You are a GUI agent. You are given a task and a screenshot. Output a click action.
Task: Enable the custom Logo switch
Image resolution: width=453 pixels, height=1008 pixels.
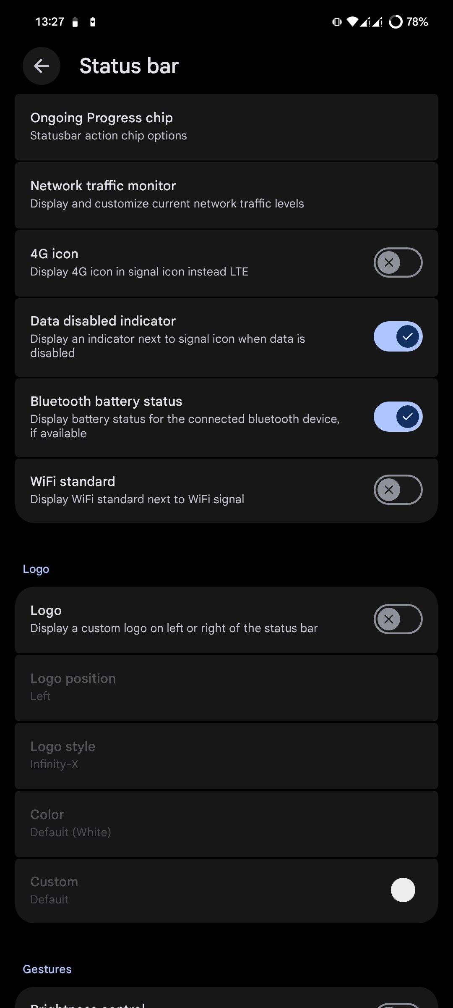click(x=398, y=619)
